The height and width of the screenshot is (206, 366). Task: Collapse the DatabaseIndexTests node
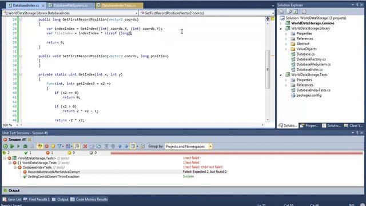[15, 168]
